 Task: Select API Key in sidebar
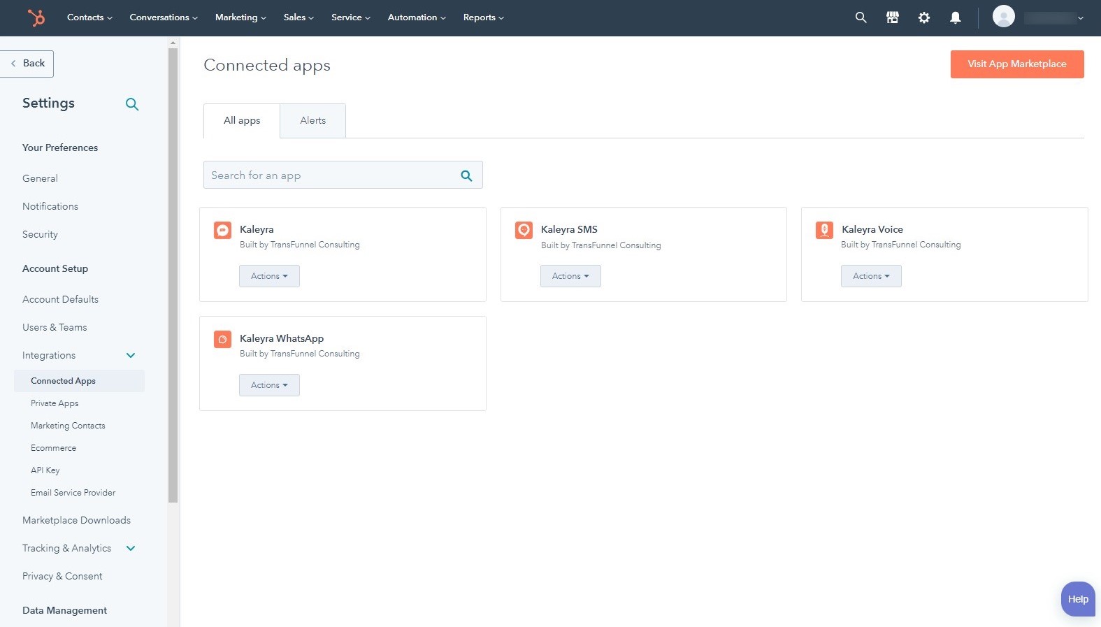pos(45,470)
